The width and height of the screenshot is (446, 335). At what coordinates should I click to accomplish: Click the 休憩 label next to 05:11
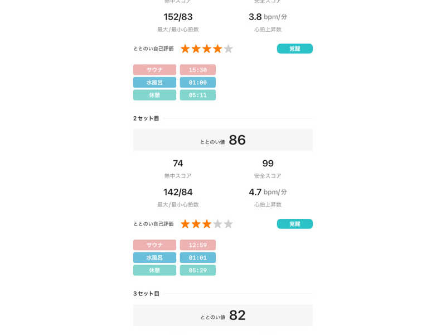(154, 95)
